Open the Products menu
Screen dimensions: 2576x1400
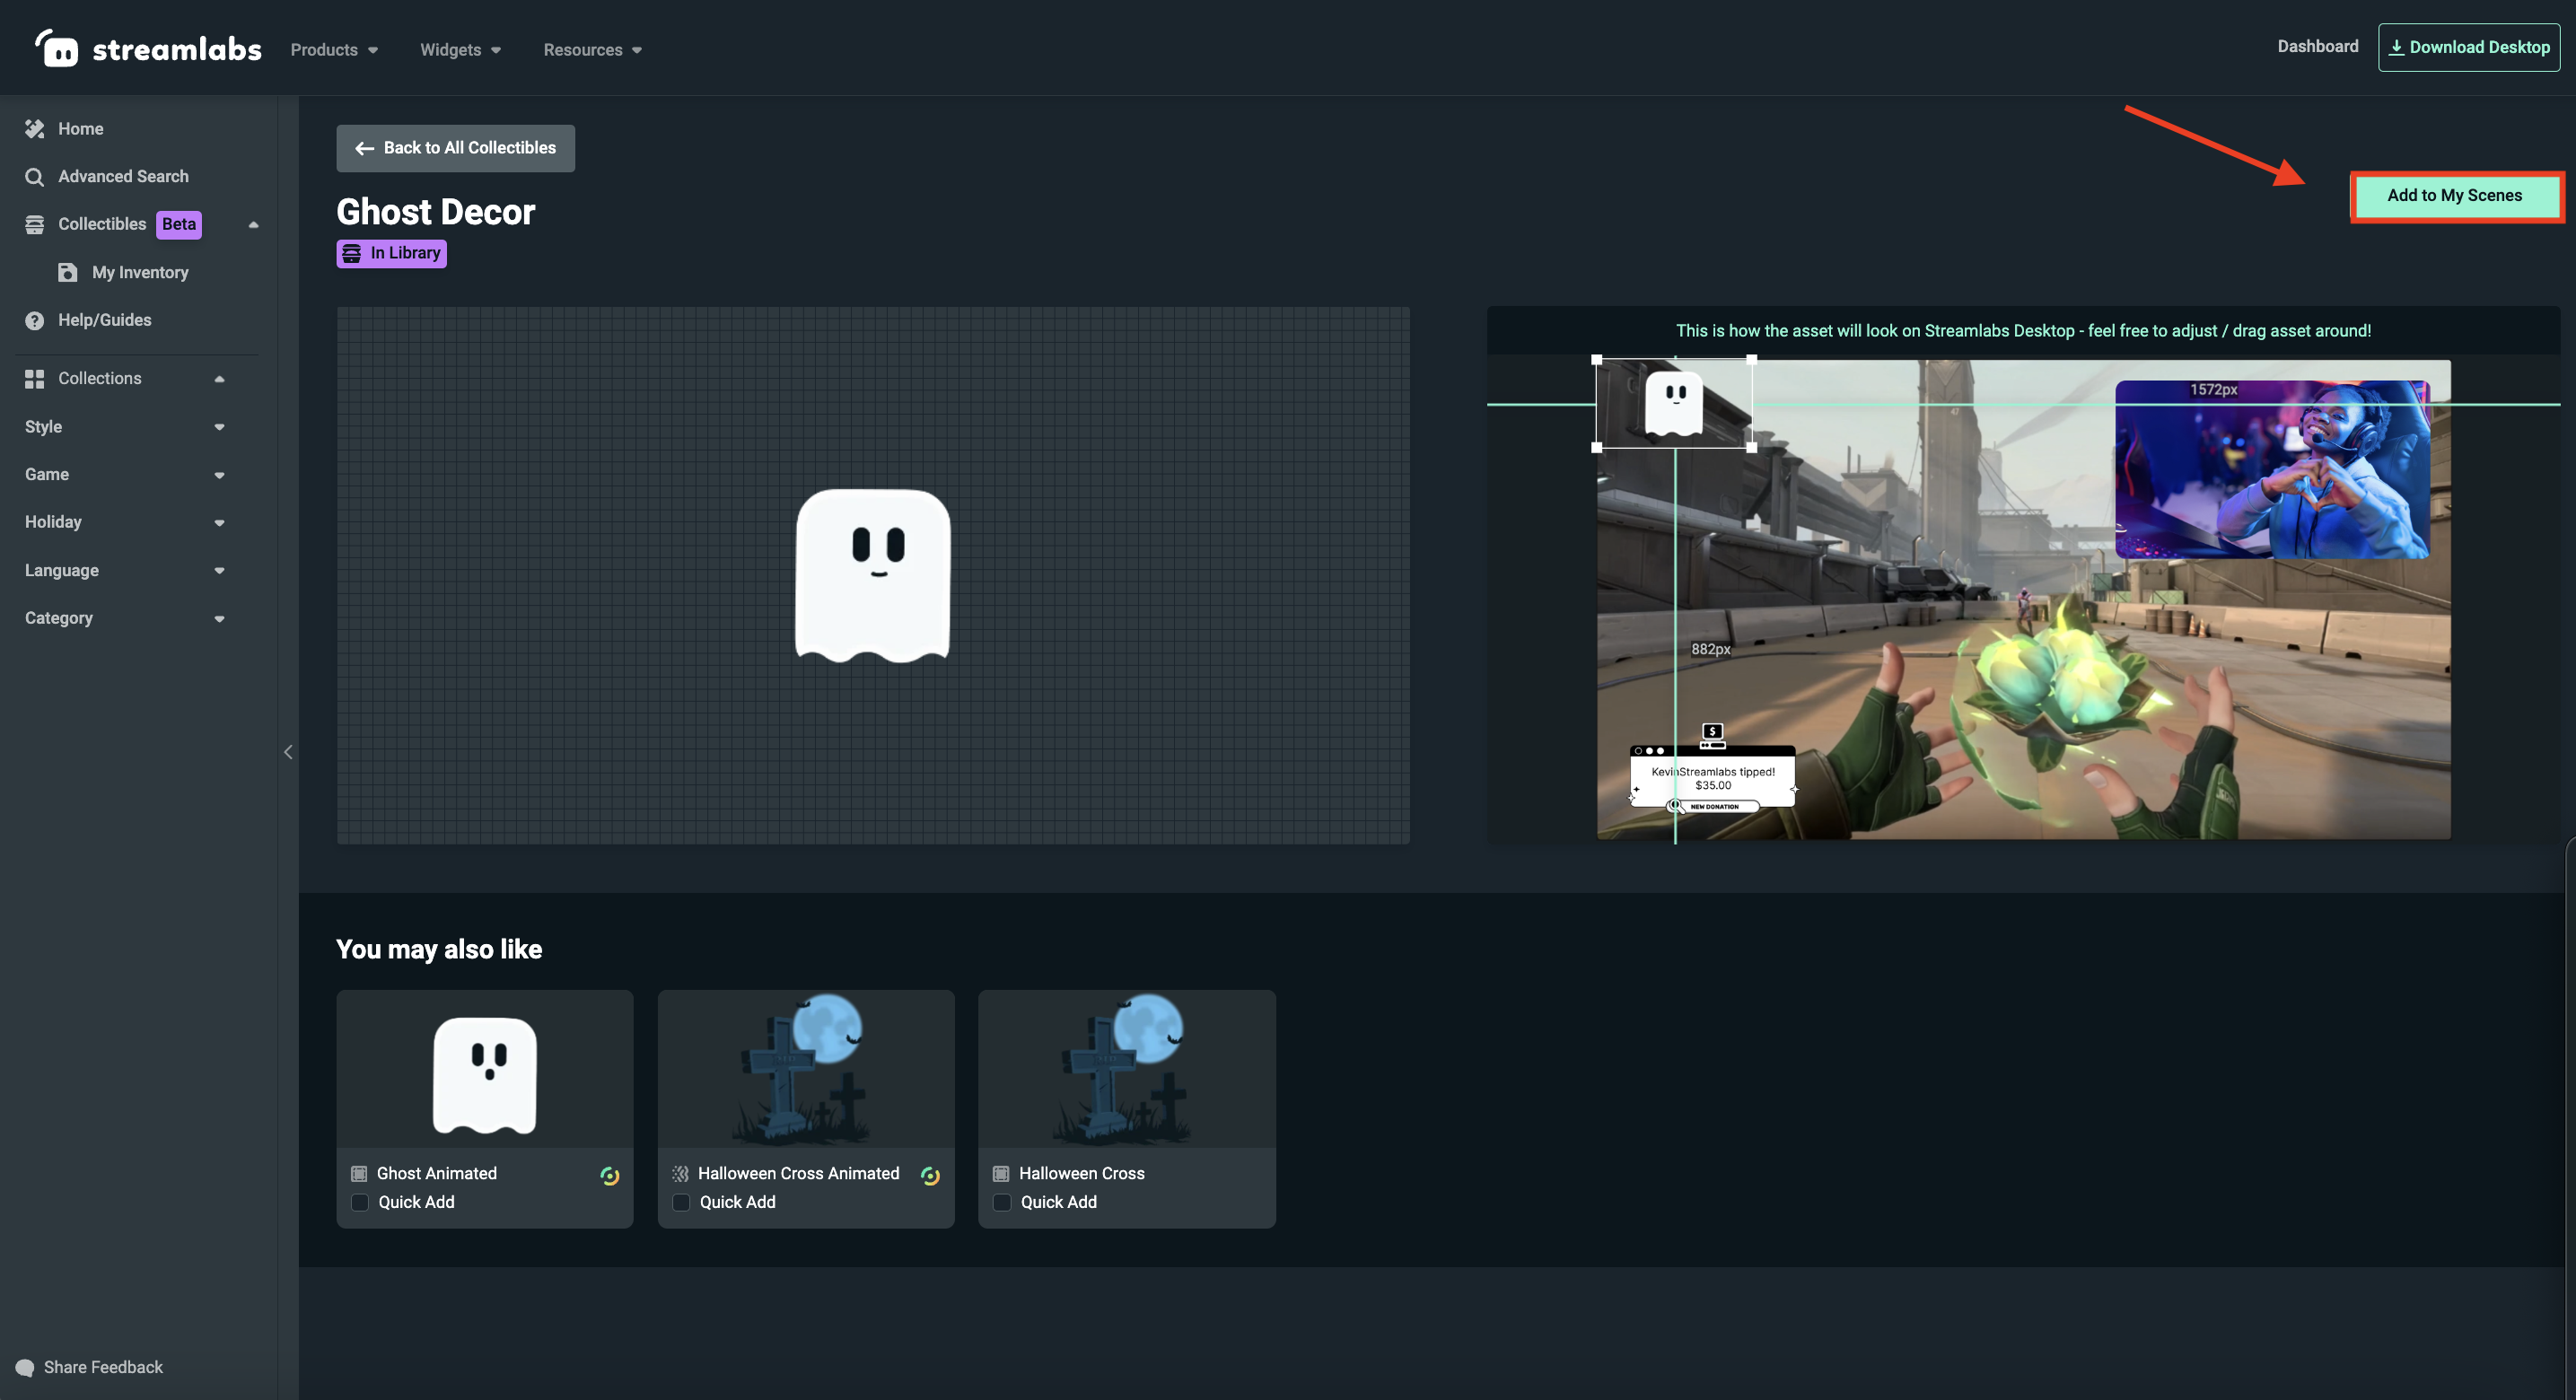click(333, 49)
